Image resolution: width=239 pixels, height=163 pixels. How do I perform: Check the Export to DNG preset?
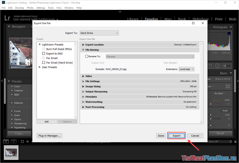44,54
